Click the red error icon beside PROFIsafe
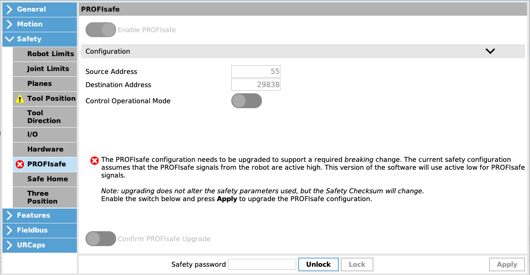 coord(20,164)
